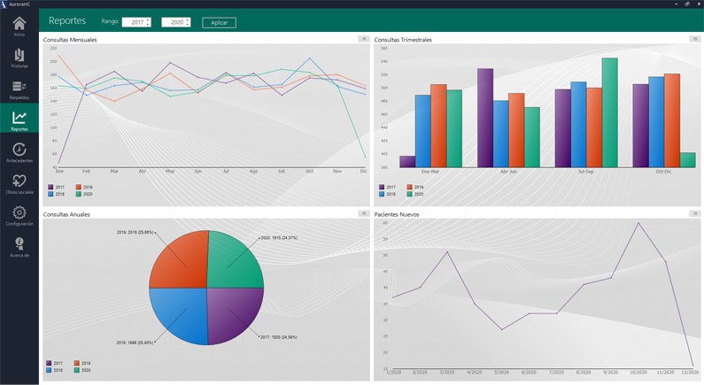704x385 pixels.
Task: Expand the Pacientes Nuevos chart panel
Action: coord(694,213)
